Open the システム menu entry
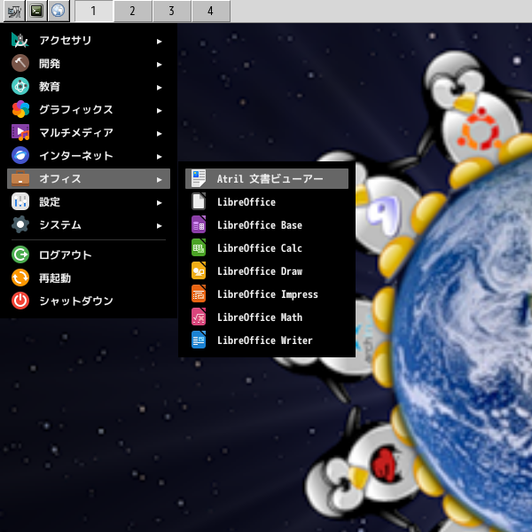Image resolution: width=532 pixels, height=532 pixels. pyautogui.click(x=89, y=225)
